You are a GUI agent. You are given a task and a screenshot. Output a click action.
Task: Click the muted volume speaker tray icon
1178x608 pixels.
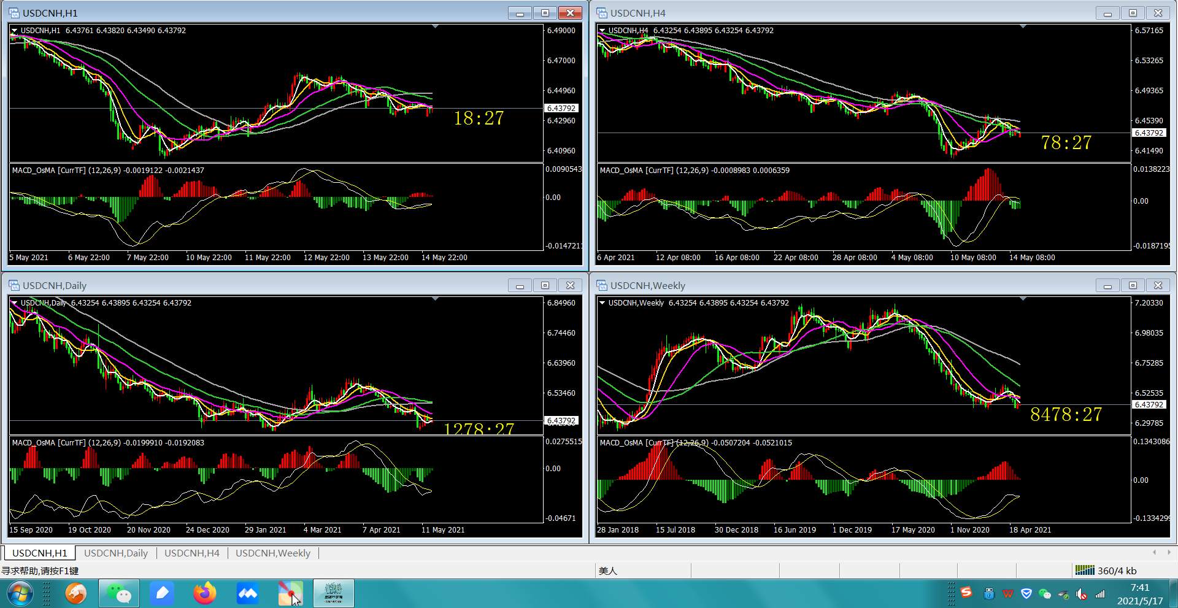coord(1082,594)
